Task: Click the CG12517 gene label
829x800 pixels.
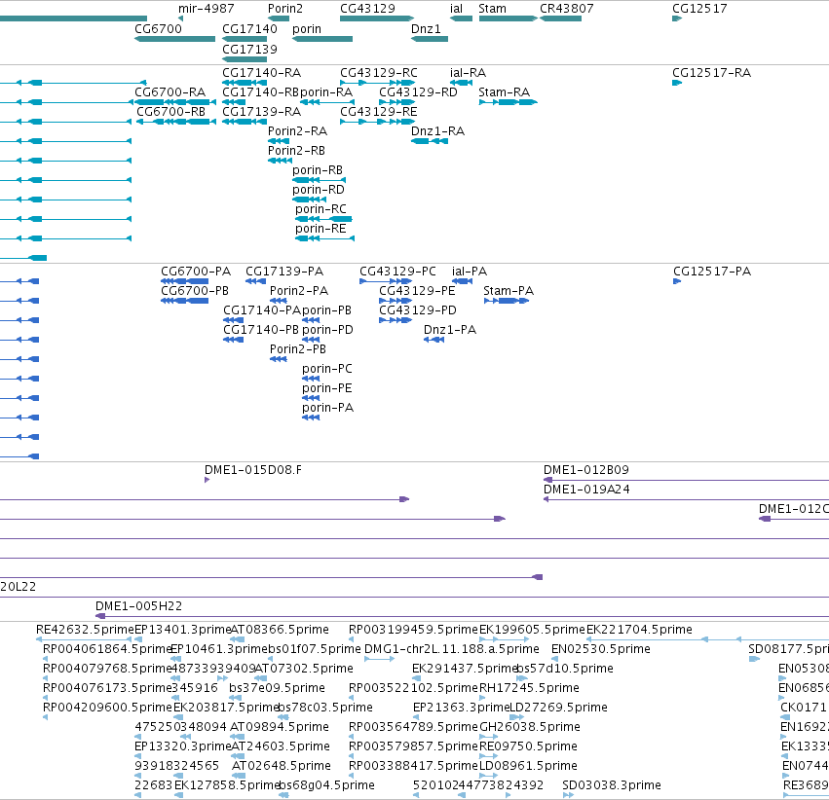Action: (699, 9)
